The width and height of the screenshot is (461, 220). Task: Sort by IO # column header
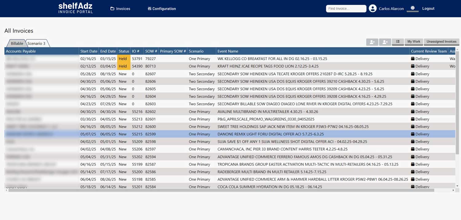click(x=137, y=51)
